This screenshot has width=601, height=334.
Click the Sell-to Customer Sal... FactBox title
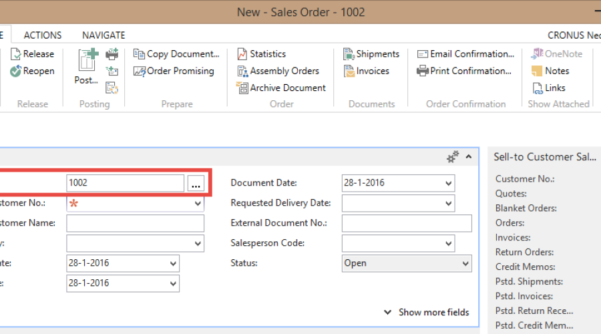coord(545,157)
